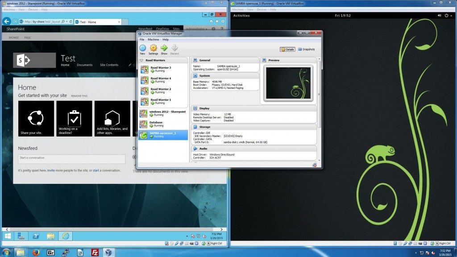
Task: Click IE Home icon in Sharepoint VM
Action: pos(211,21)
